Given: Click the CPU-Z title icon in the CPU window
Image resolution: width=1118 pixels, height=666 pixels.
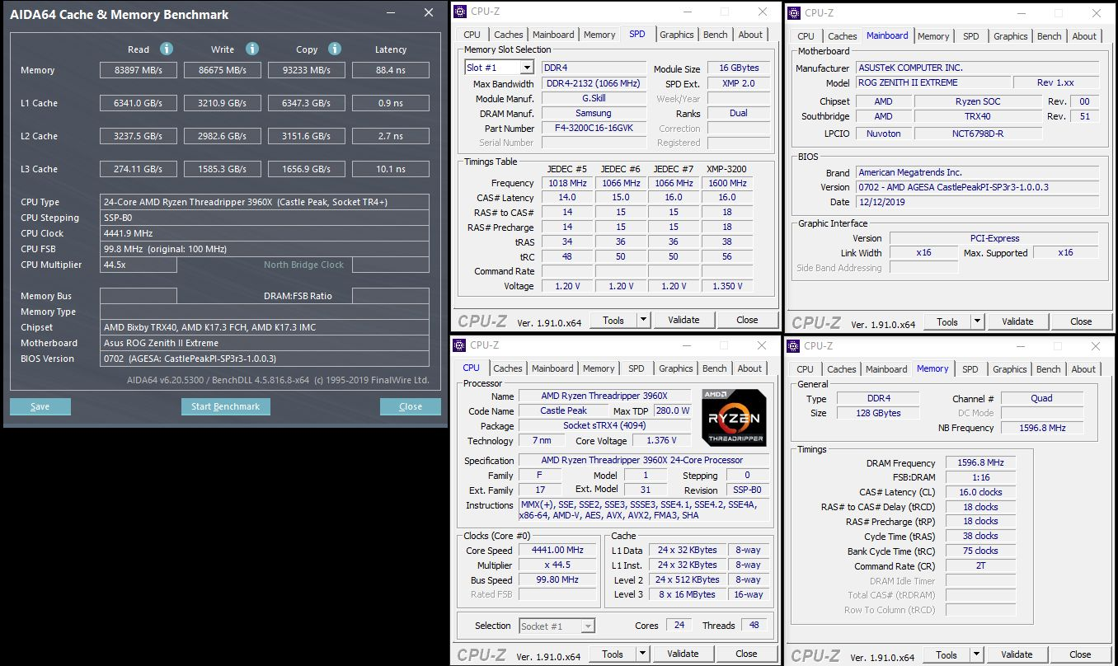Looking at the screenshot, I should 460,345.
